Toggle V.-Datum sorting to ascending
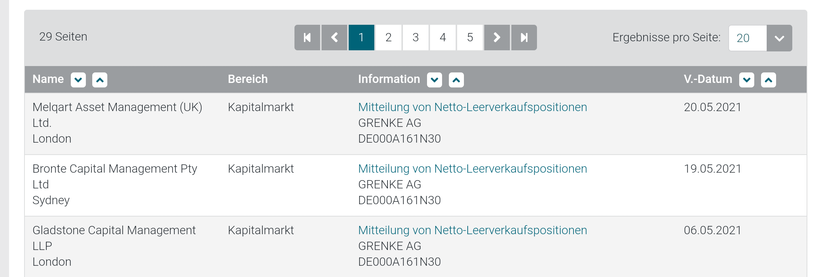This screenshot has width=813, height=277. pyautogui.click(x=769, y=79)
